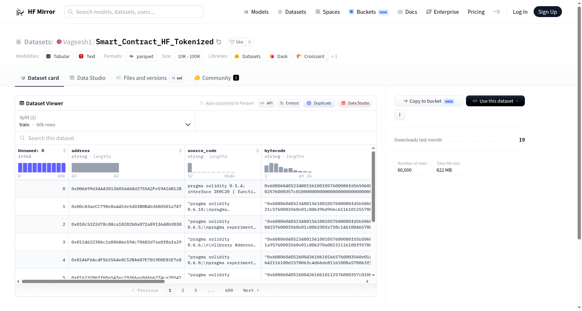Open the three-dot more options menu
Viewport: 582px width, 311px height.
(400, 115)
